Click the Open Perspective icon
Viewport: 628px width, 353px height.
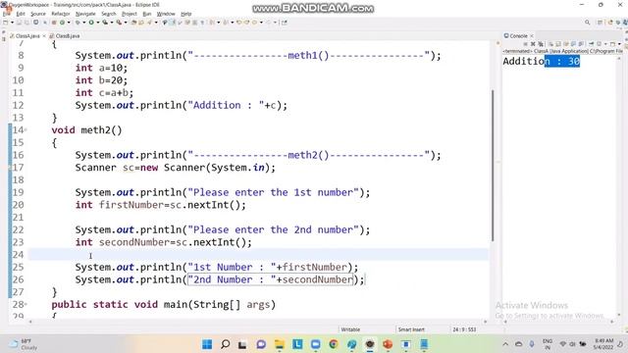[x=600, y=23]
